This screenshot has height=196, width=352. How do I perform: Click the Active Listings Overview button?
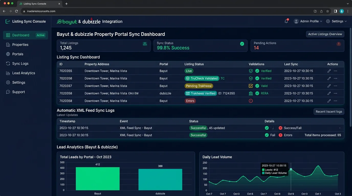325,34
